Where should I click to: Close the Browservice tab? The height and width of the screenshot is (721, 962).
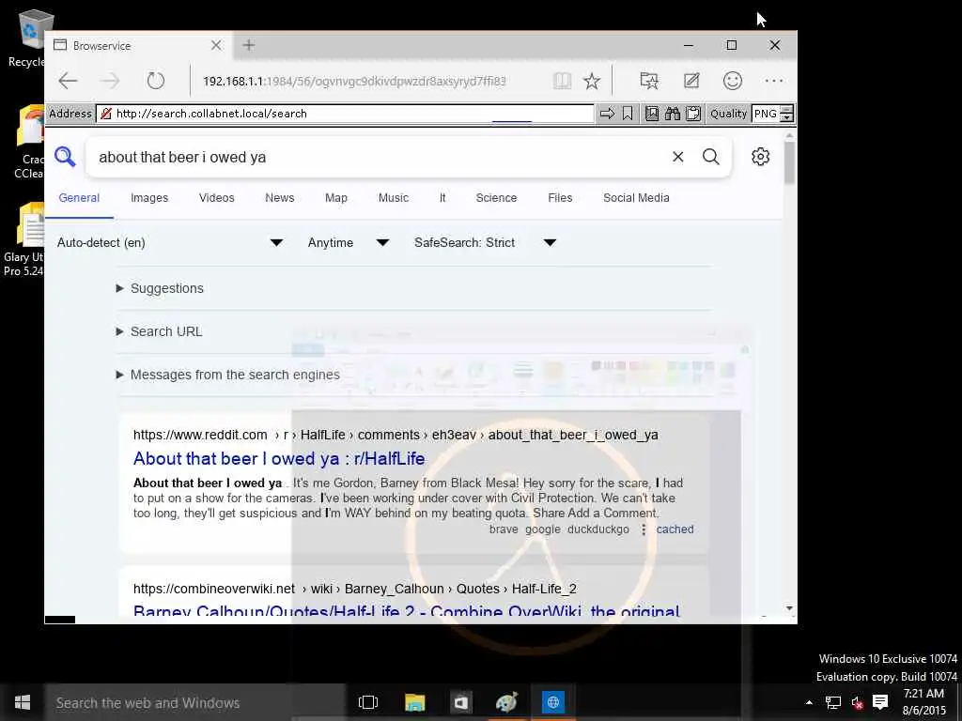coord(216,45)
